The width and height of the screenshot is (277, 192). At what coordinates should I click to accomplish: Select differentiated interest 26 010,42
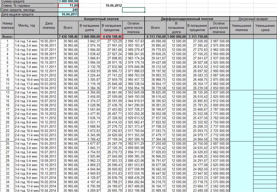coord(197,97)
